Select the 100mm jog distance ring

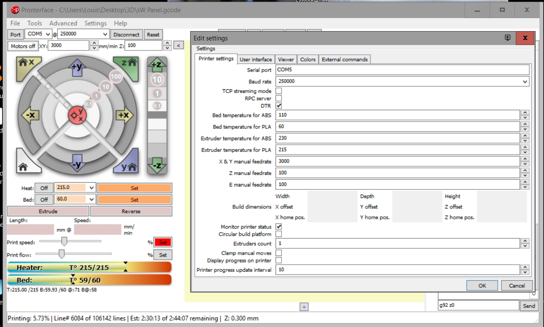(115, 77)
